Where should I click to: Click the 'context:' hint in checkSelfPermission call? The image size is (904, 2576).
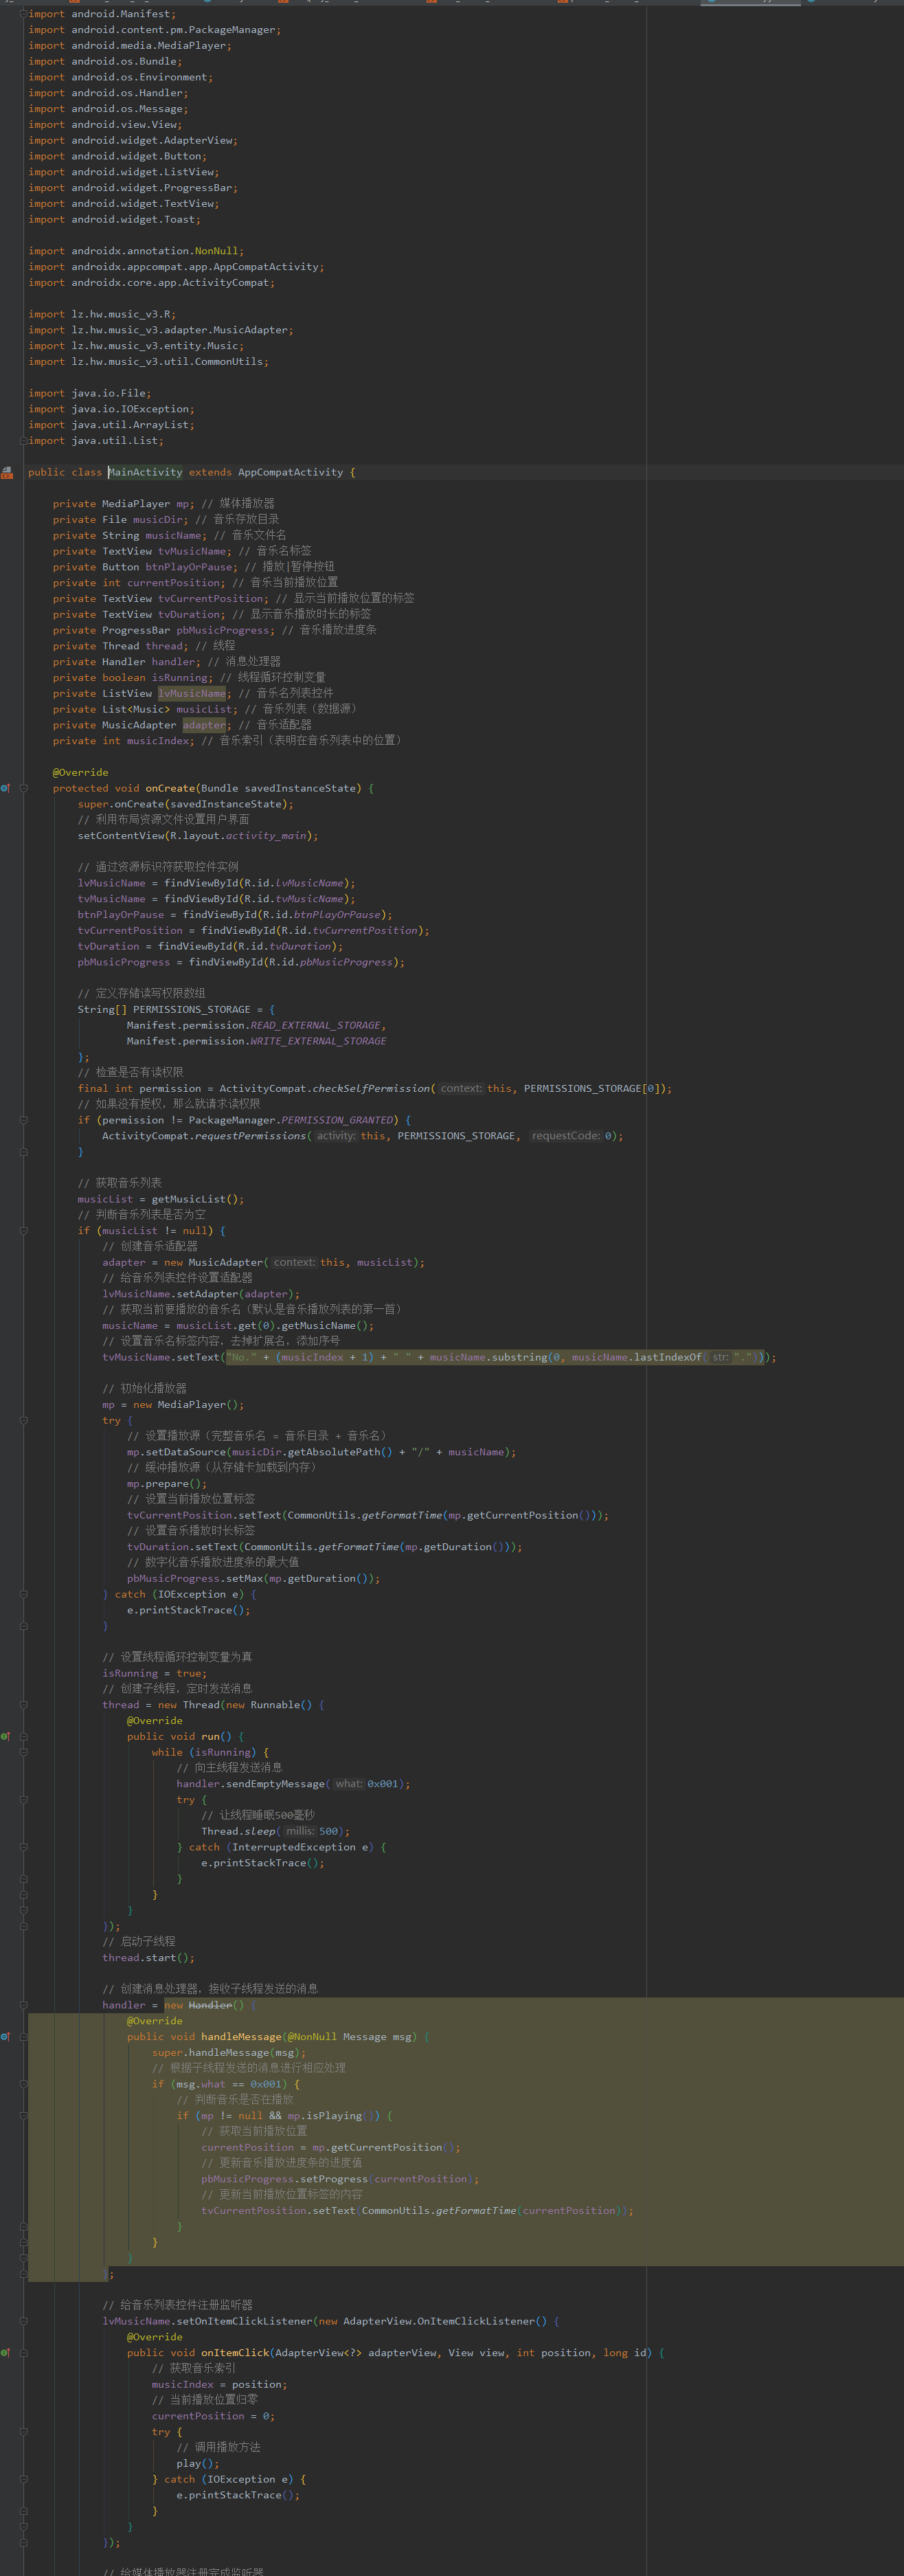[x=461, y=1088]
